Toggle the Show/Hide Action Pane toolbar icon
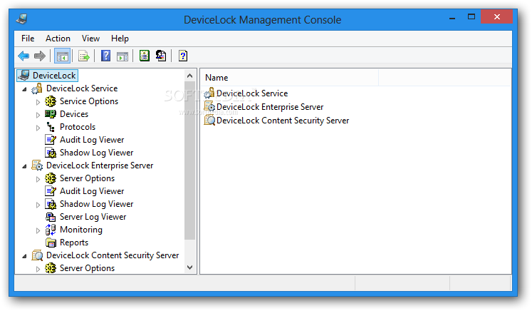 coord(122,56)
